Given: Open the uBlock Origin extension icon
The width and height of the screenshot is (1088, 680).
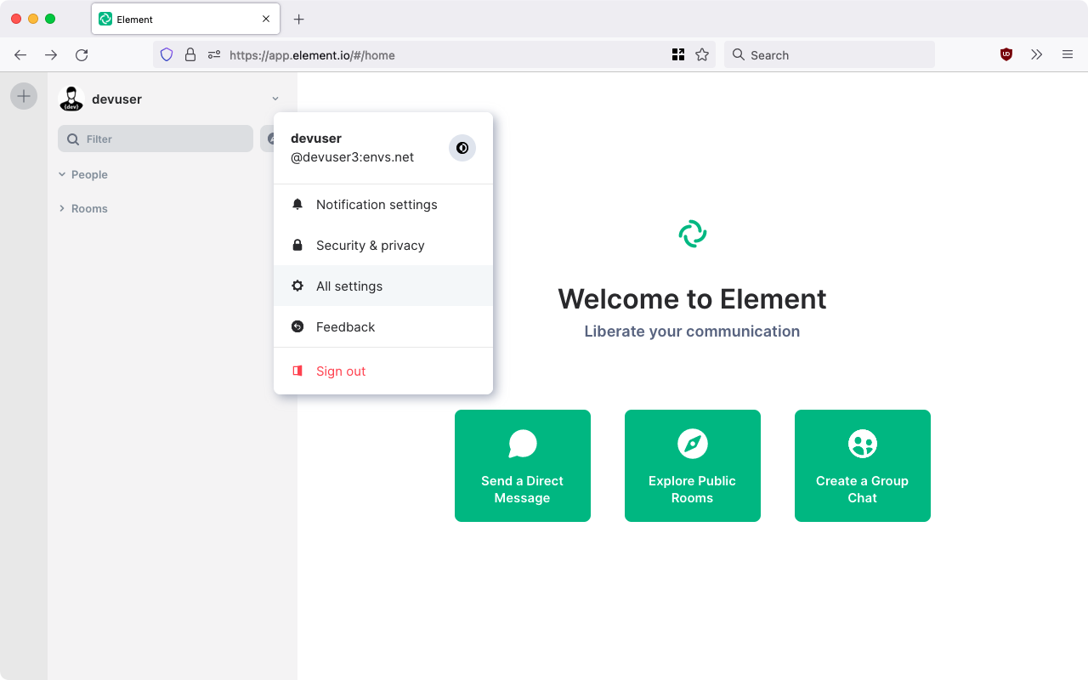Looking at the screenshot, I should (1006, 54).
